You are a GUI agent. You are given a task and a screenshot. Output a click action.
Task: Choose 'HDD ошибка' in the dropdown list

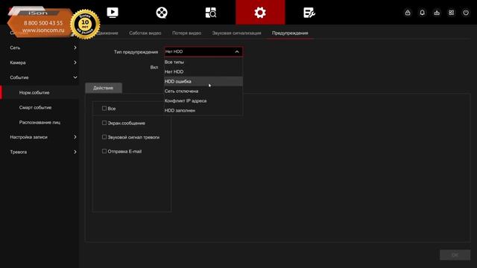(203, 81)
